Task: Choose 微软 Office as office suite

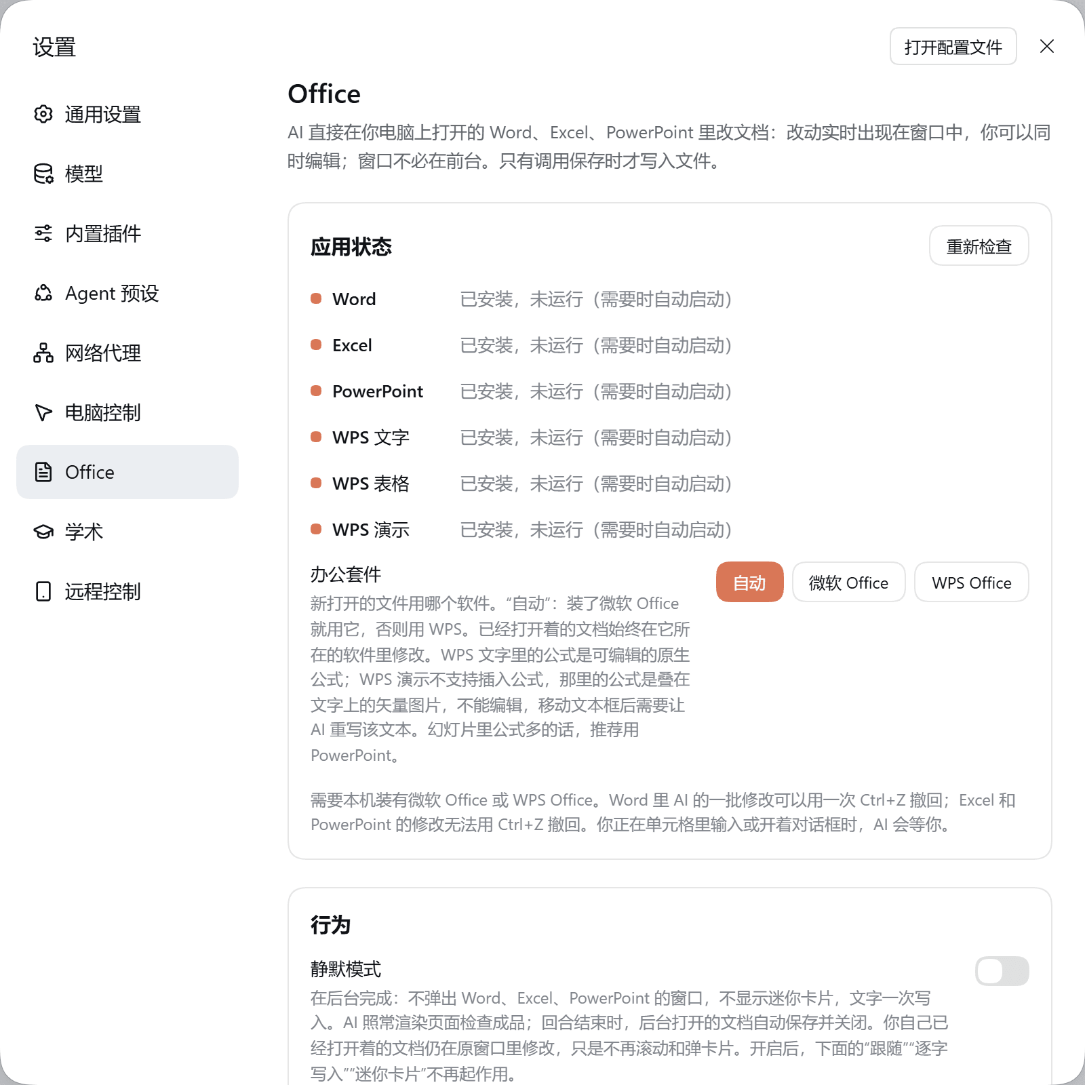Action: coord(849,582)
